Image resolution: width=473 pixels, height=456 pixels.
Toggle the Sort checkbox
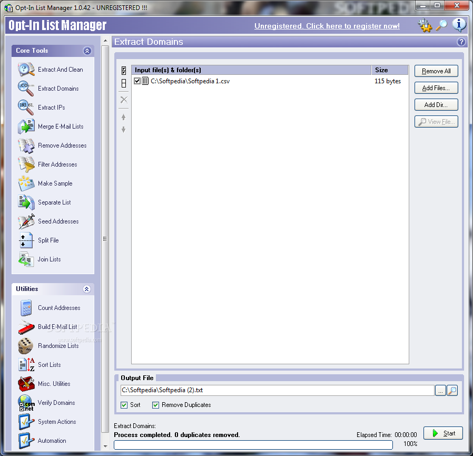[x=124, y=405]
